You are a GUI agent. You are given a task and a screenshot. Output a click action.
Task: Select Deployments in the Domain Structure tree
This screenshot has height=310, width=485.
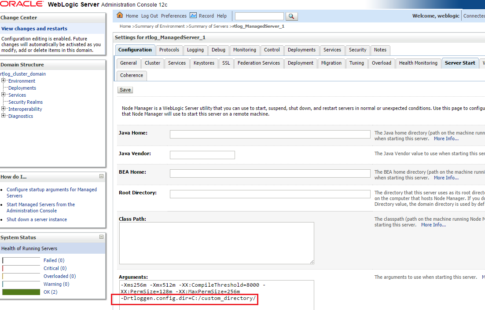pos(22,88)
